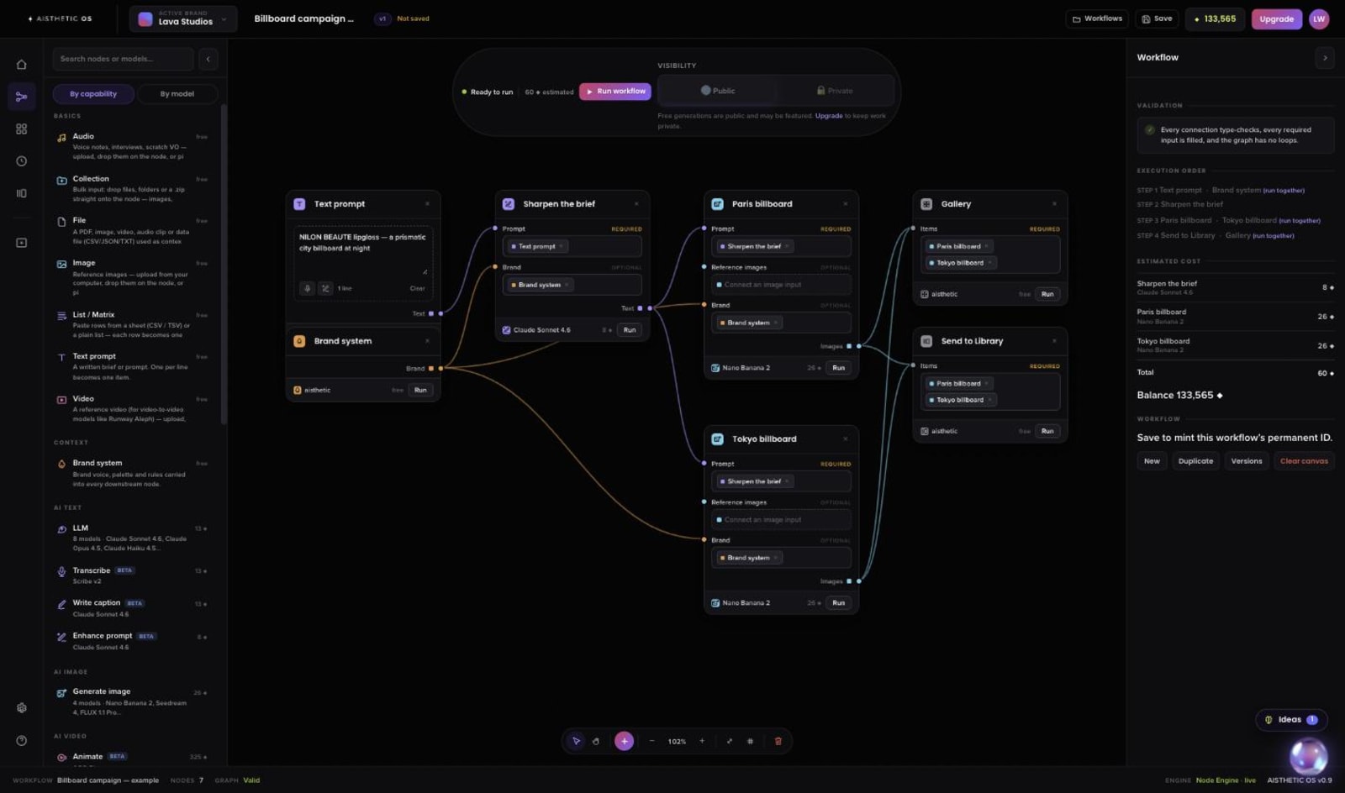Screen dimensions: 1345x793
Task: Open the four-squares grid icon in rail
Action: coord(21,129)
